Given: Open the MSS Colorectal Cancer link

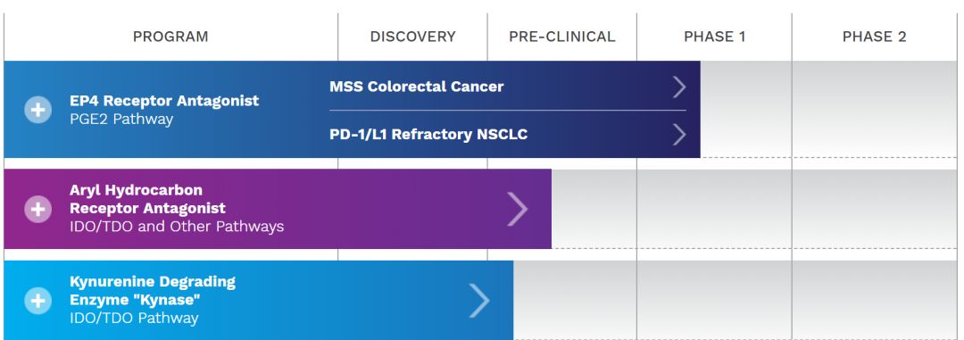Looking at the screenshot, I should pos(416,87).
